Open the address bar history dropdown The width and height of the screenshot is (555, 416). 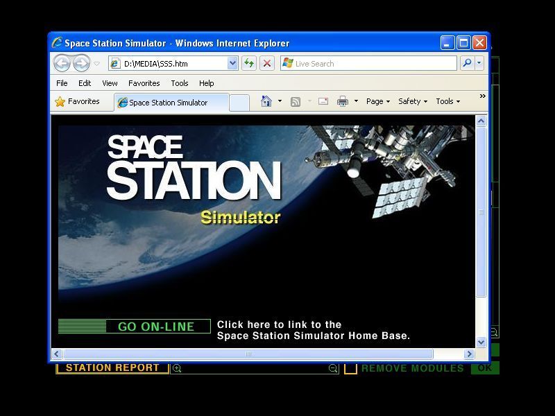pos(232,63)
